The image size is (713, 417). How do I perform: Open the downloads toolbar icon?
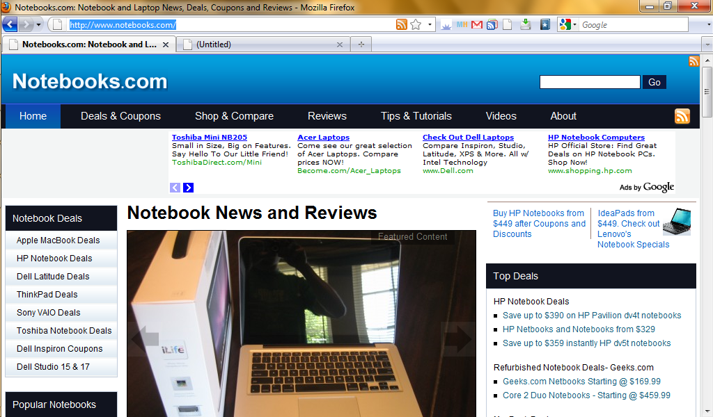coord(526,24)
